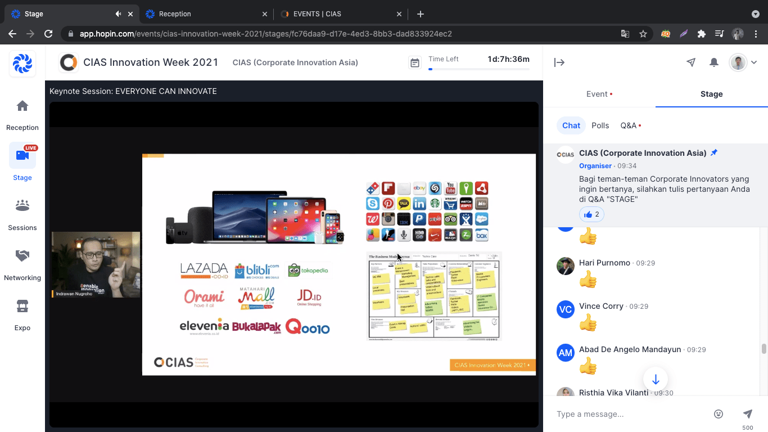Open the Hopin logo home icon
The width and height of the screenshot is (768, 432).
(x=22, y=63)
